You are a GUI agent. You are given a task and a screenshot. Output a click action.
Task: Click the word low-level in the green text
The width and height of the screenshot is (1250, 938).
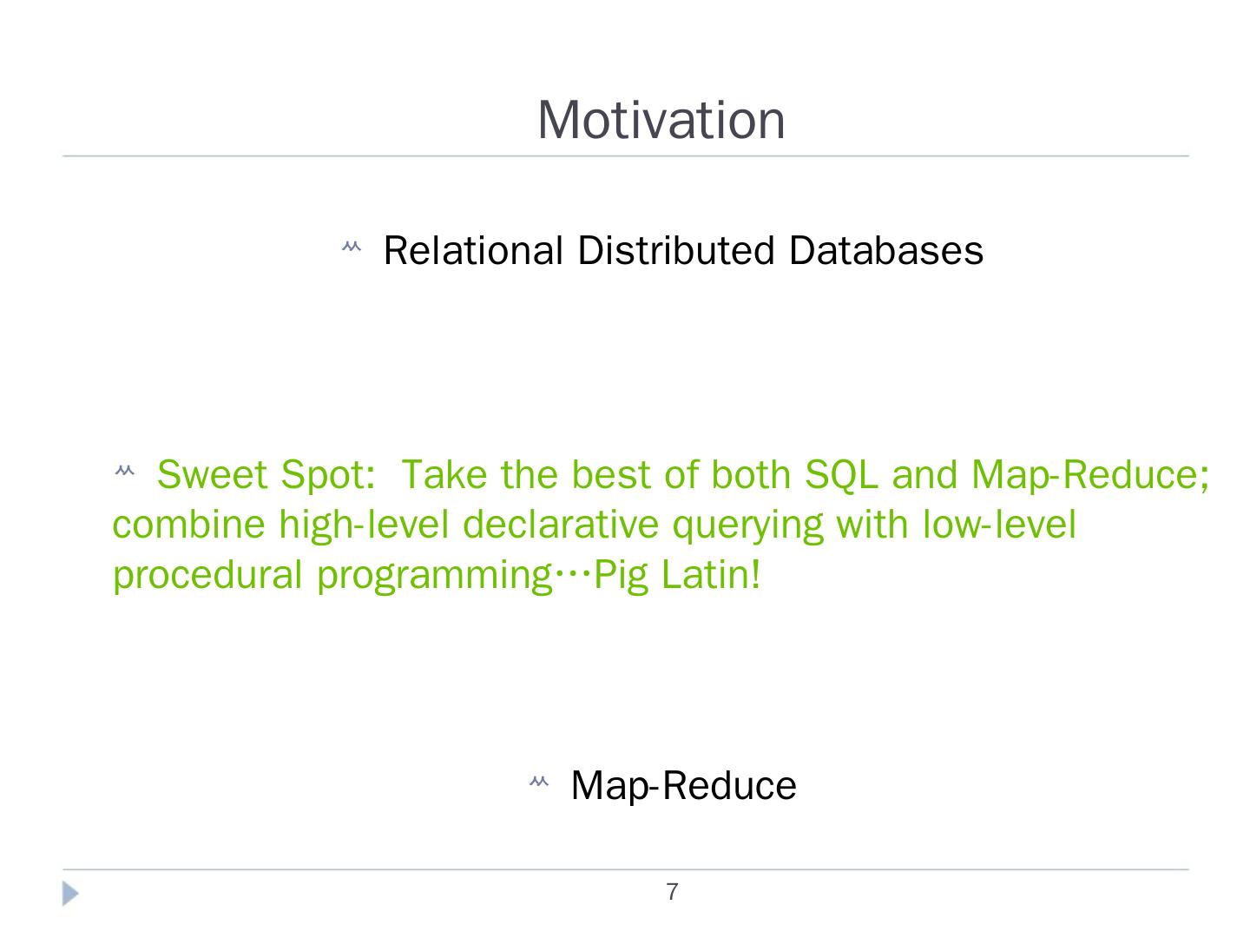[998, 525]
